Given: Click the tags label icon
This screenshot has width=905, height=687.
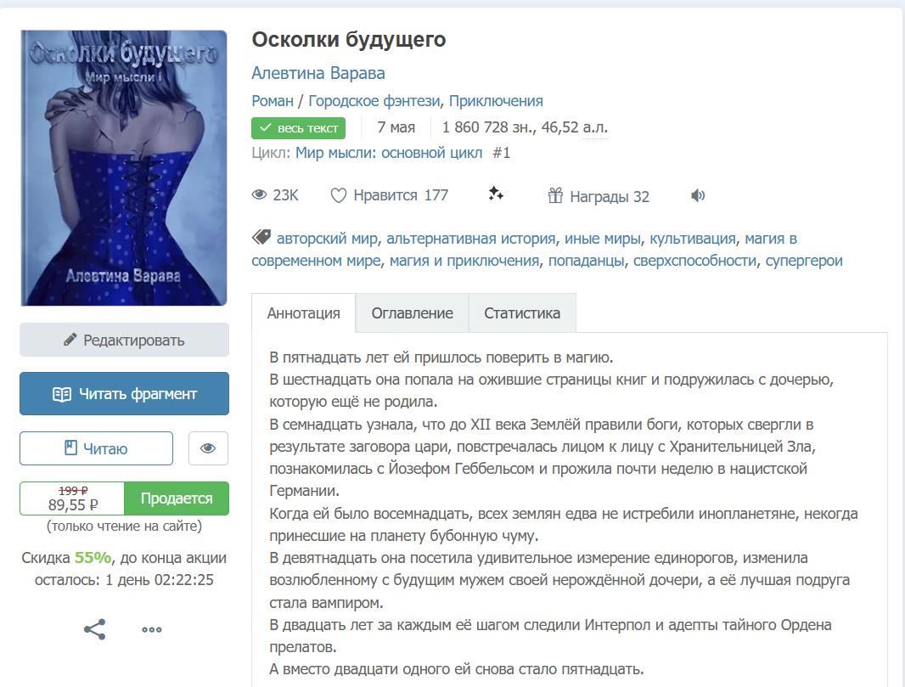Looking at the screenshot, I should 261,237.
